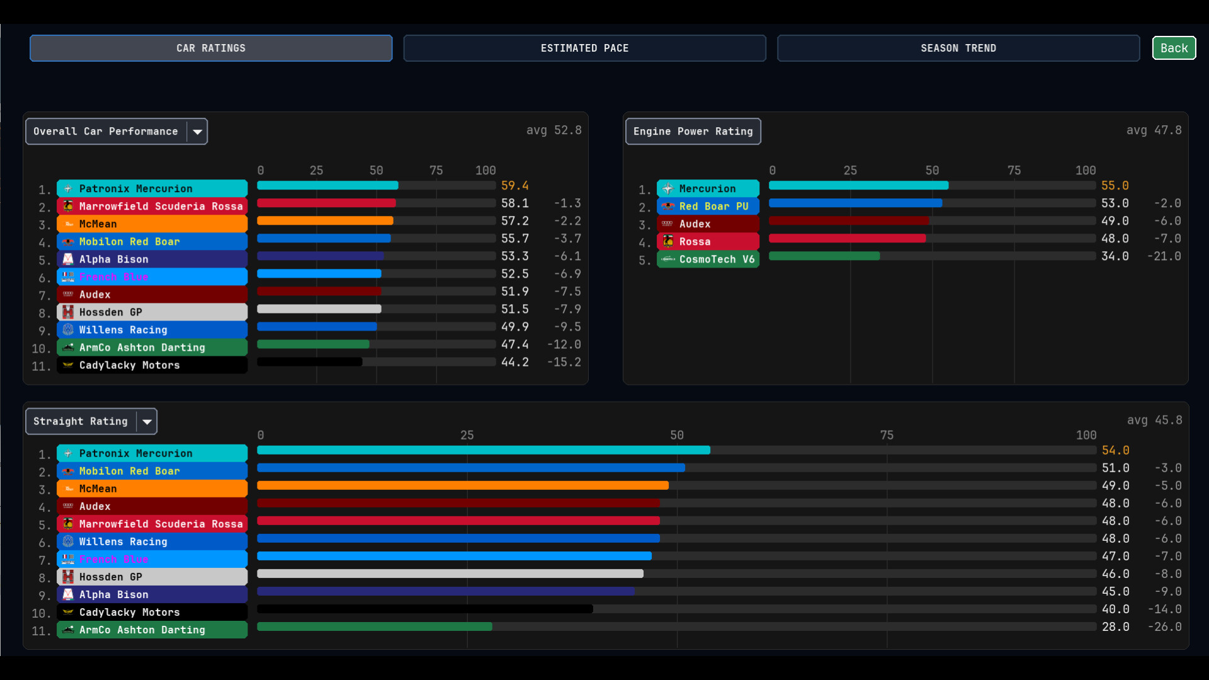Click the -21.0 engine gap value
The image size is (1209, 680).
tap(1164, 256)
